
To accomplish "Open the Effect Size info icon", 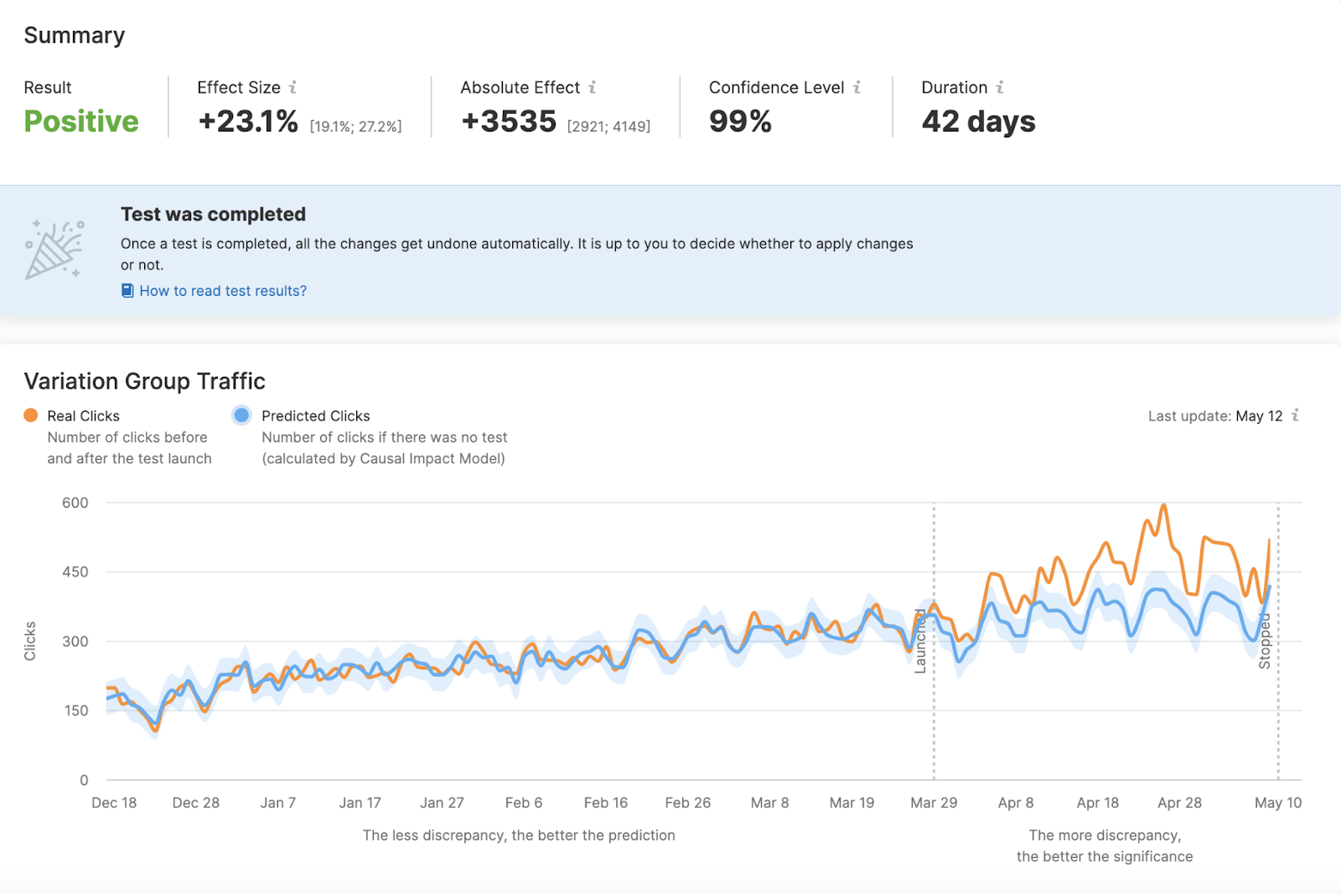I will (x=293, y=86).
